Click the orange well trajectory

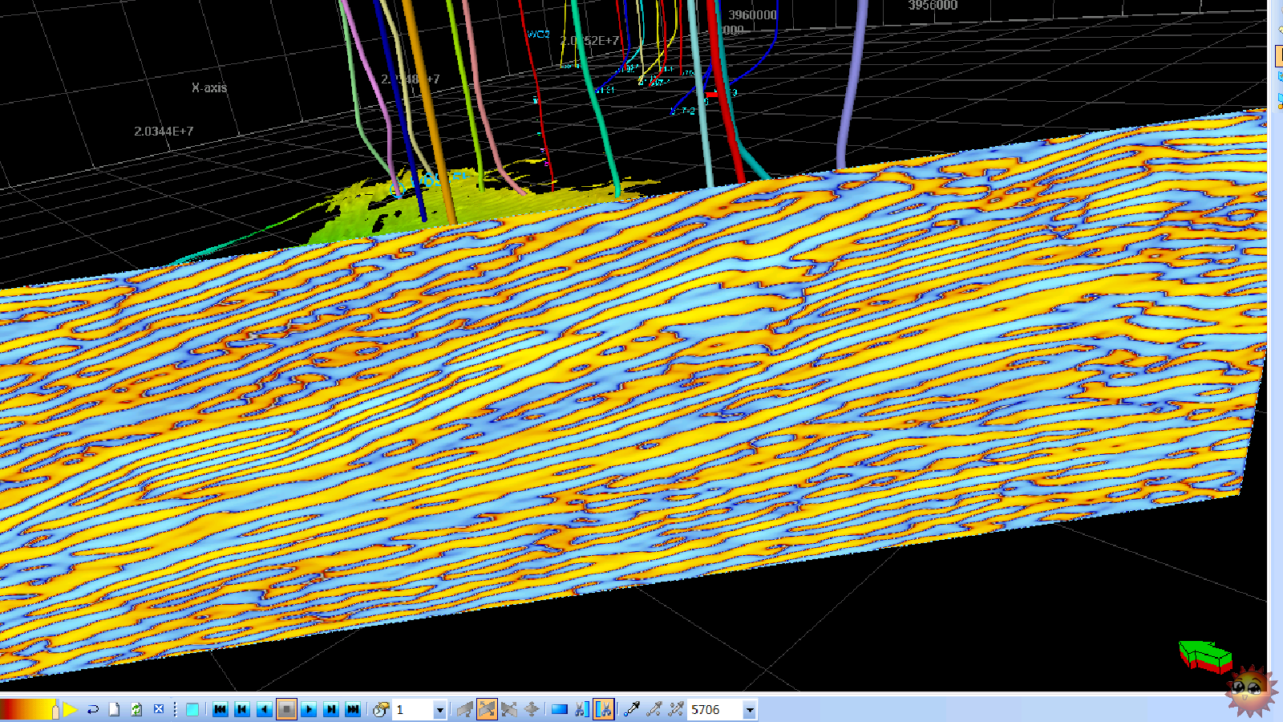(429, 112)
